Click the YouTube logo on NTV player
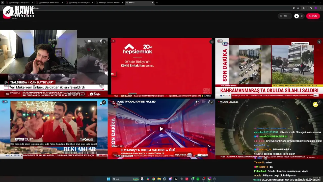 coord(95,94)
